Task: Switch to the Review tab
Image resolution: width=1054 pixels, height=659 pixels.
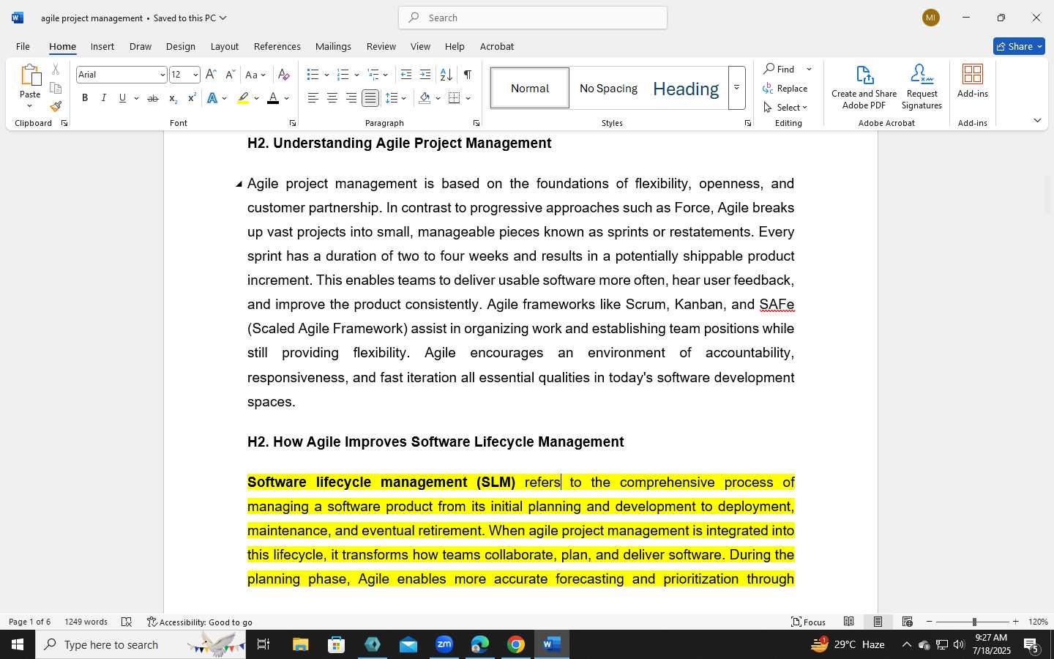Action: coord(381,46)
